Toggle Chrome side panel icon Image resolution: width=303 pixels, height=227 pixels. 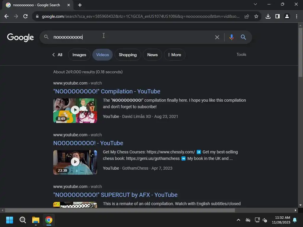[x=278, y=17]
